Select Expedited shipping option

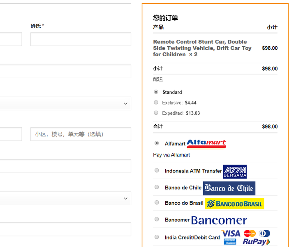(156, 113)
